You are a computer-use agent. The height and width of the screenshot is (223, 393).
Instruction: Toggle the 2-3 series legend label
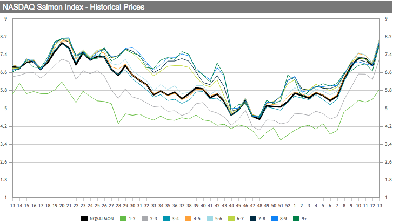click(154, 219)
